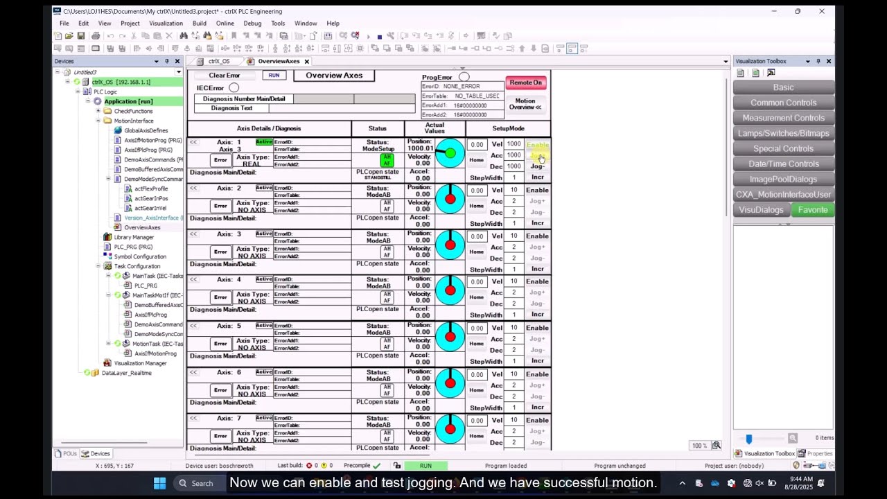Toggle Enable for Axis 5
The height and width of the screenshot is (499, 887).
pyautogui.click(x=537, y=328)
